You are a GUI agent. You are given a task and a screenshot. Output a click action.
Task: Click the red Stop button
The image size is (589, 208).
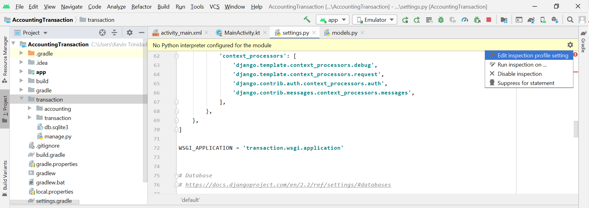tap(489, 20)
